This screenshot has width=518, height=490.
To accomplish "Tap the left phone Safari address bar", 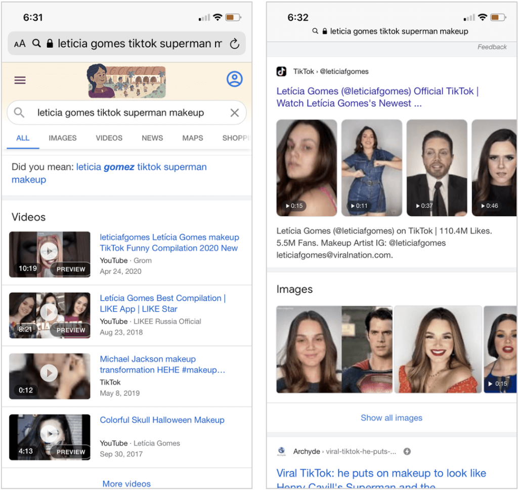I will [x=126, y=44].
